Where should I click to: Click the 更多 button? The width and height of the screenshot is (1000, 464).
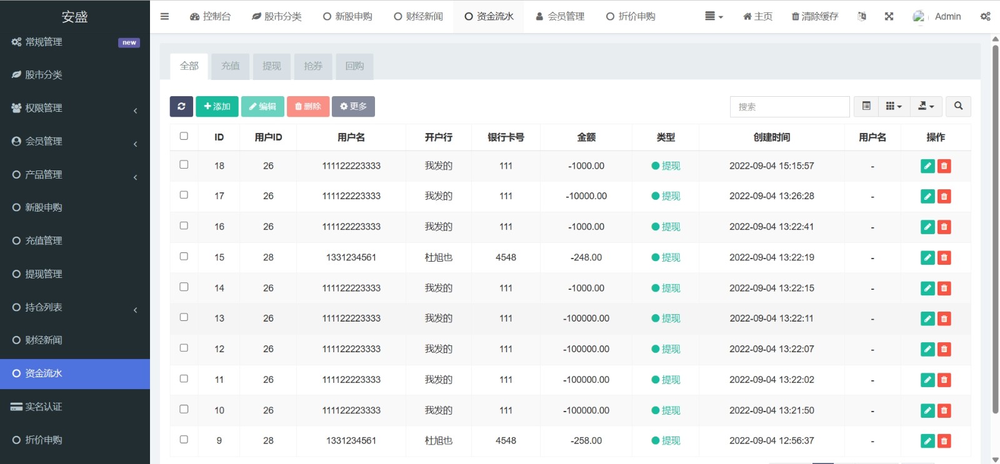353,107
